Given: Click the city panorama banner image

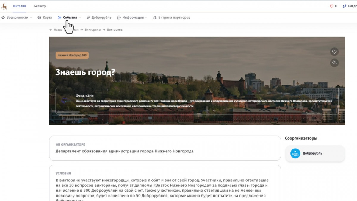Looking at the screenshot, I should point(197,81).
